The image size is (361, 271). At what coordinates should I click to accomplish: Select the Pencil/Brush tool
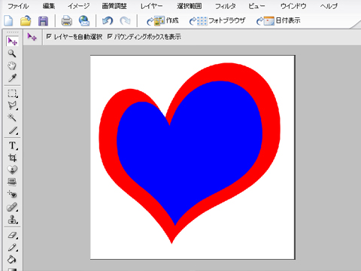point(12,248)
